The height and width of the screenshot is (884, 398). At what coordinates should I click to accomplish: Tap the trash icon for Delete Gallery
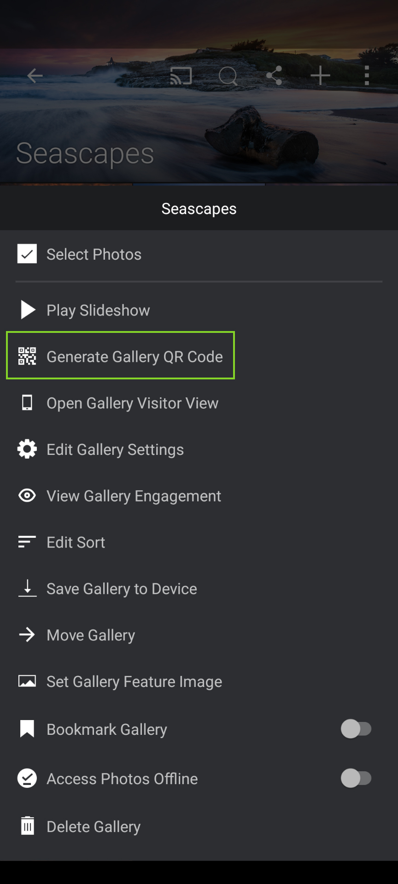tap(27, 826)
